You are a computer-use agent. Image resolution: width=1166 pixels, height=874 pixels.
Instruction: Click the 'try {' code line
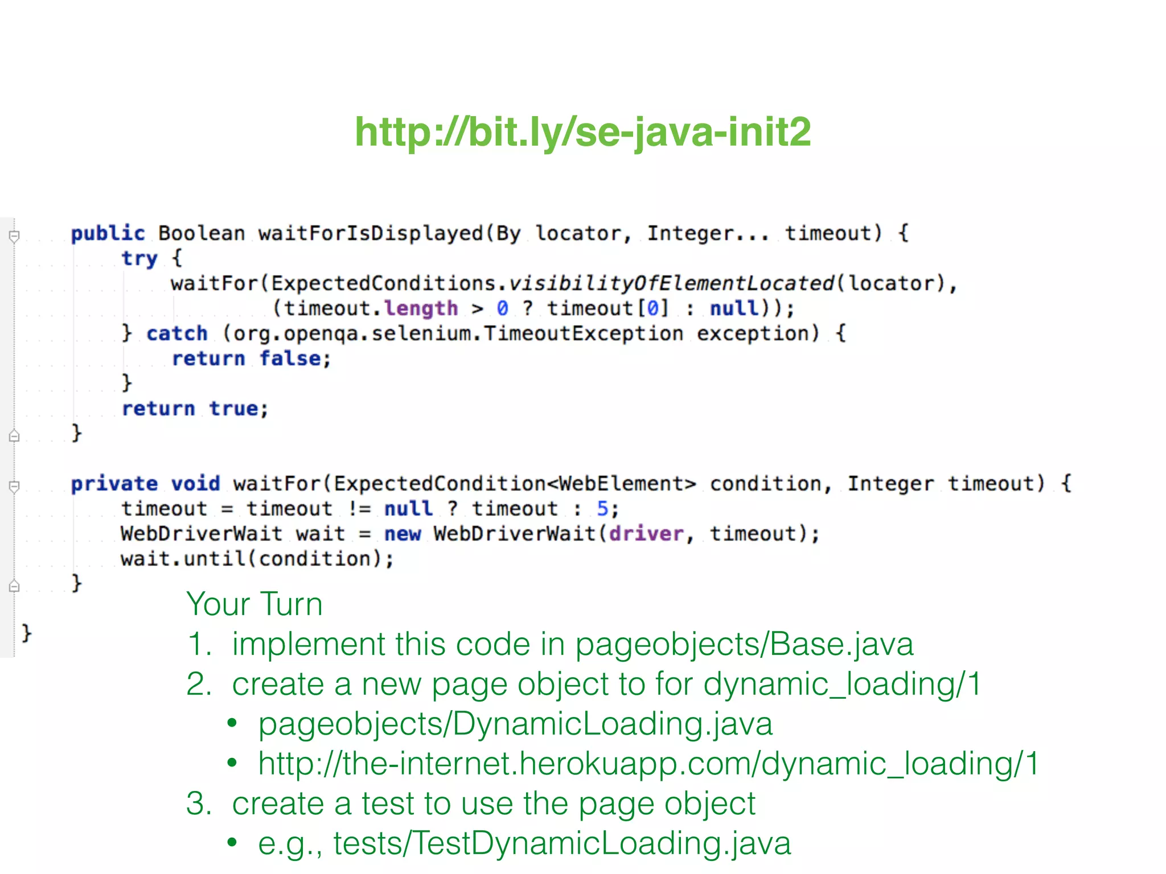tap(151, 259)
